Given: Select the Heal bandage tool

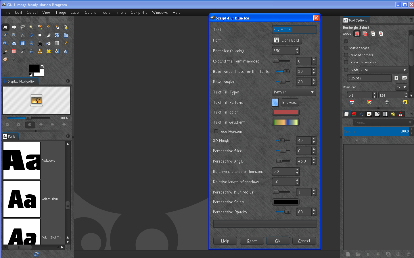Looking at the screenshot, I should click(x=49, y=51).
